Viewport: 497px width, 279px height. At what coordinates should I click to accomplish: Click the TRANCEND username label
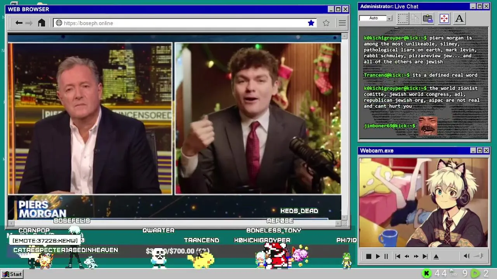click(x=202, y=240)
